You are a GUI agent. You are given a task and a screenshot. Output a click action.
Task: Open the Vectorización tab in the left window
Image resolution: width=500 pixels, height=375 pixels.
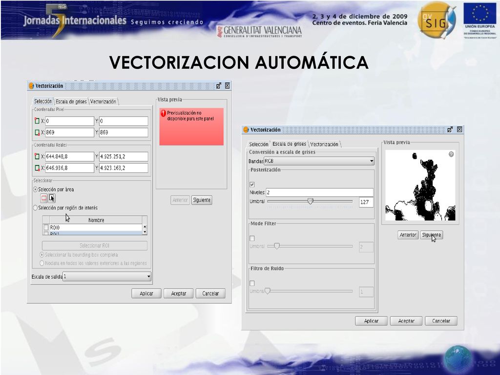(x=103, y=102)
